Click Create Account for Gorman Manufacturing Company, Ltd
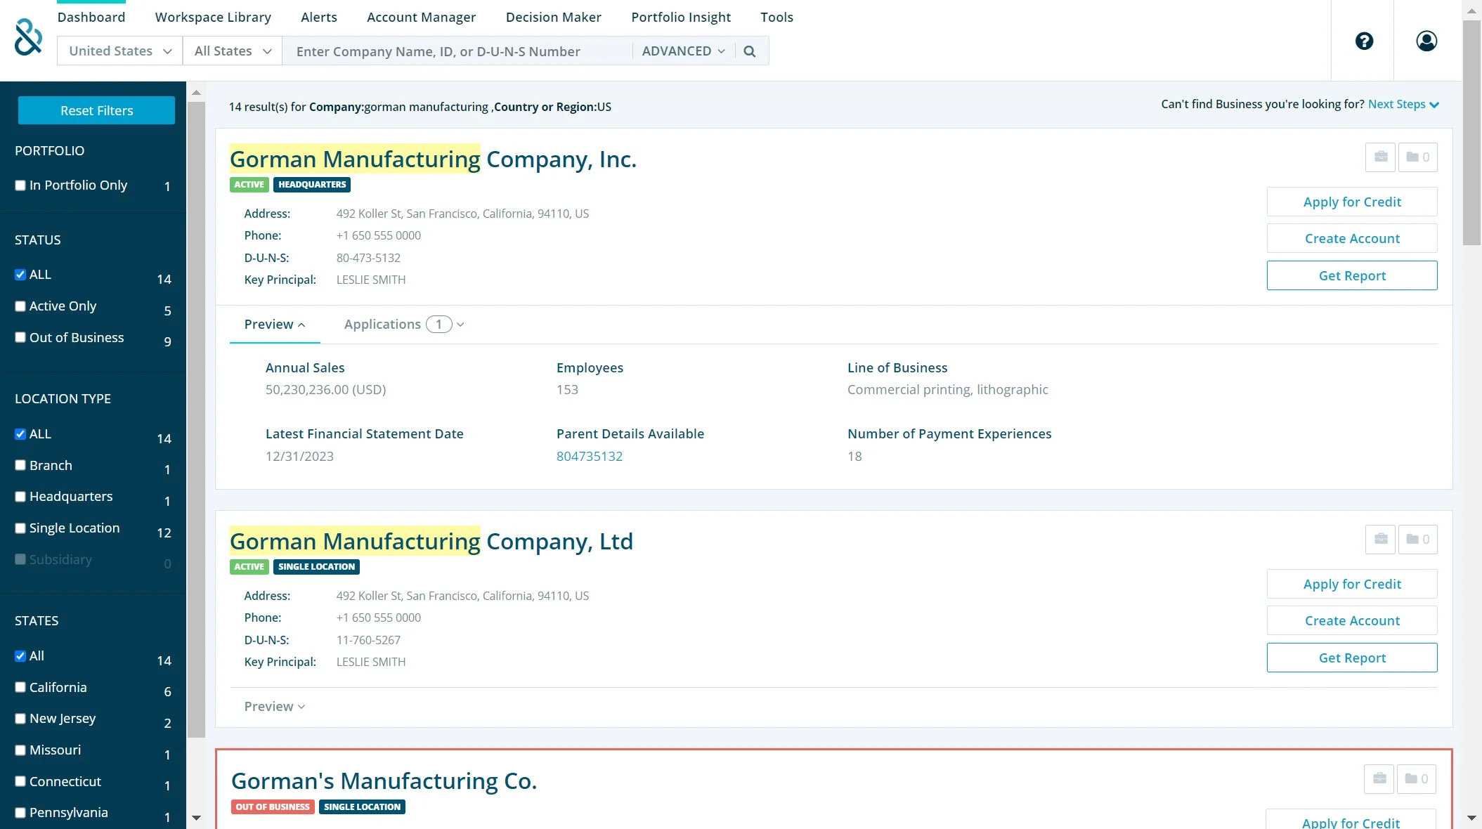The height and width of the screenshot is (829, 1482). coord(1352,620)
